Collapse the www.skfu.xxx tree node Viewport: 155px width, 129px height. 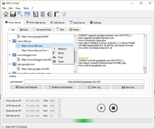click(x=10, y=41)
